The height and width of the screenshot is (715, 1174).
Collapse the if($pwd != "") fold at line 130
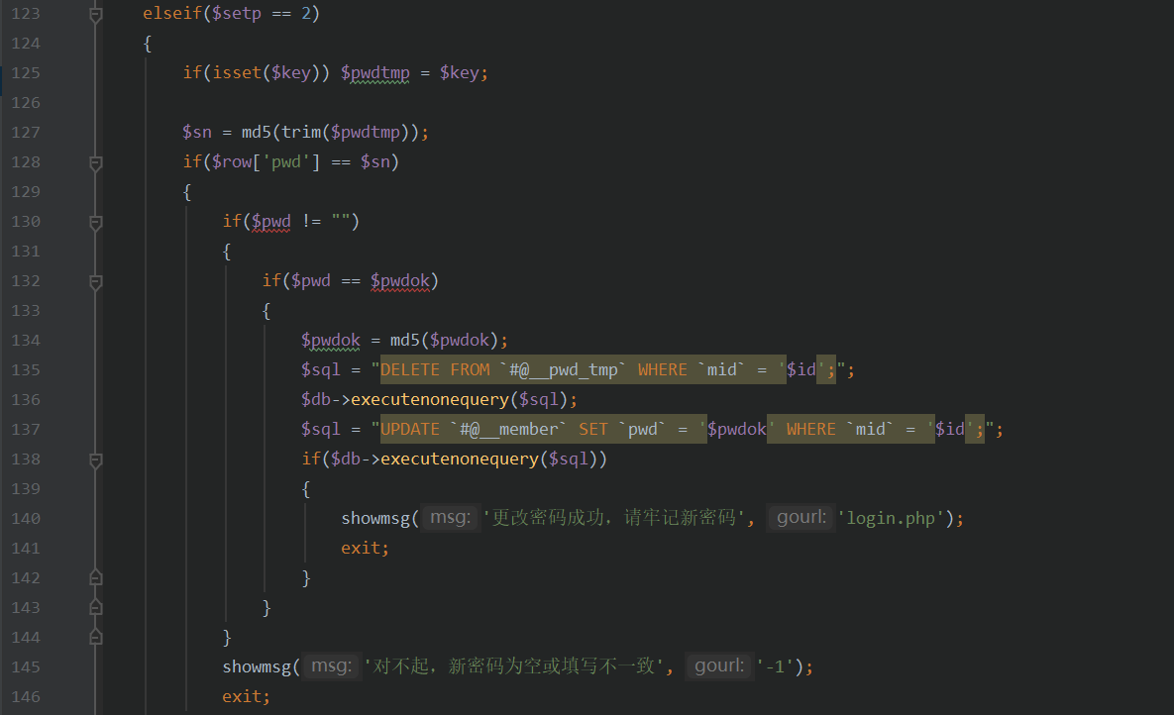point(96,223)
